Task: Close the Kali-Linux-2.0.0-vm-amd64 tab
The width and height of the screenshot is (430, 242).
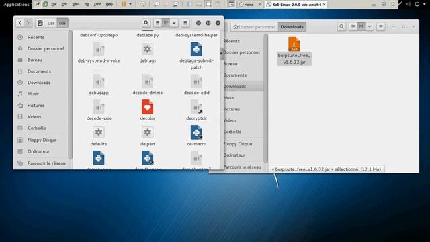Action: pyautogui.click(x=324, y=5)
